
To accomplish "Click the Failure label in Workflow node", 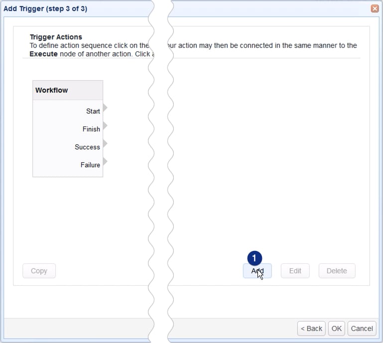I will 90,165.
